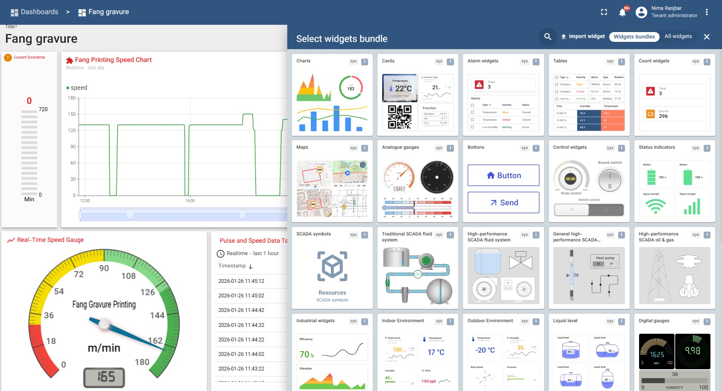Switch to All widgets view

click(678, 37)
